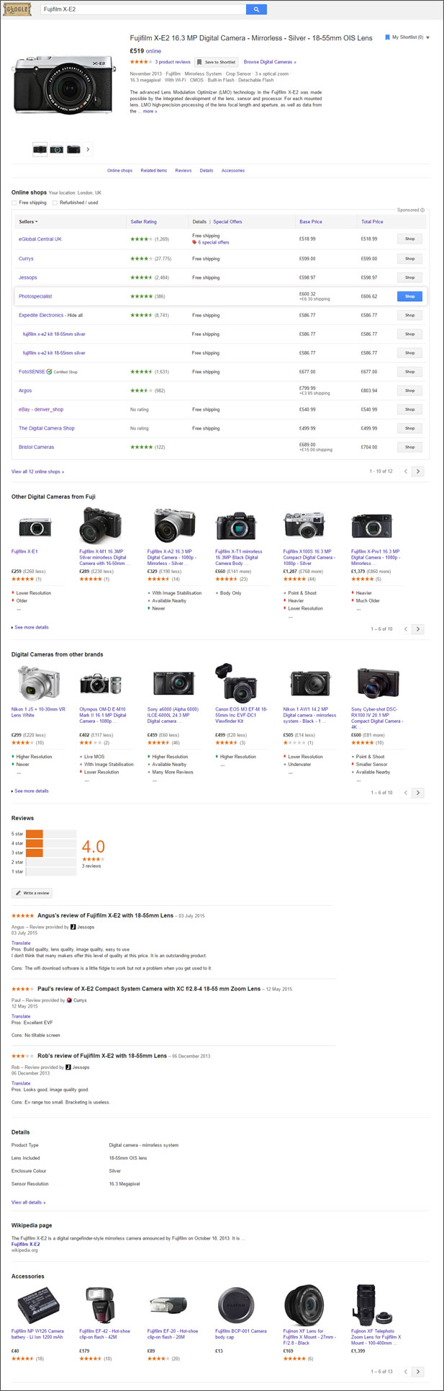Open the 6 special offers link
The width and height of the screenshot is (444, 1391).
pos(214,242)
